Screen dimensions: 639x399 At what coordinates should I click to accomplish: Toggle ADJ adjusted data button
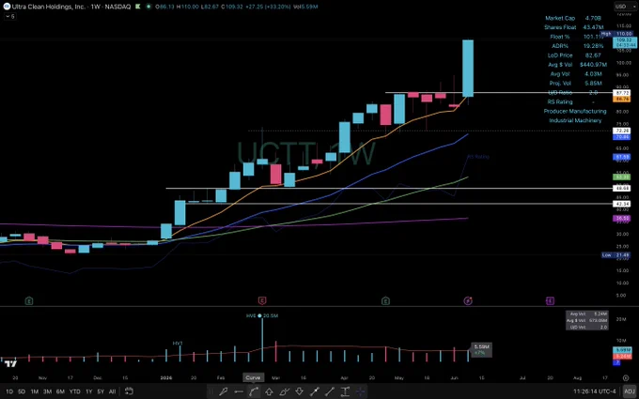(630, 391)
